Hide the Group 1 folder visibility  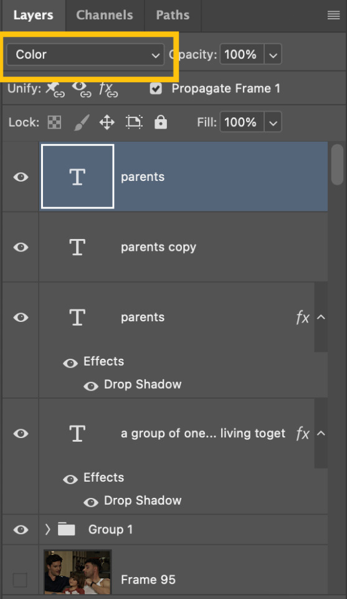pyautogui.click(x=21, y=530)
